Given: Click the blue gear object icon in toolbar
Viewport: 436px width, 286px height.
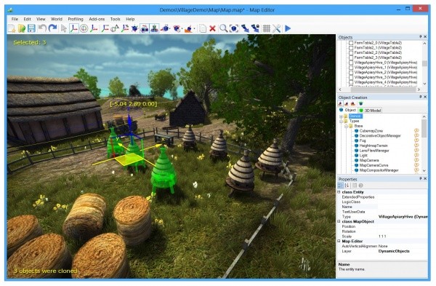Looking at the screenshot, I should (134, 28).
